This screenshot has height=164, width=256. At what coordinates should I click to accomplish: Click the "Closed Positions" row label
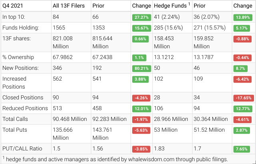pos(23,97)
